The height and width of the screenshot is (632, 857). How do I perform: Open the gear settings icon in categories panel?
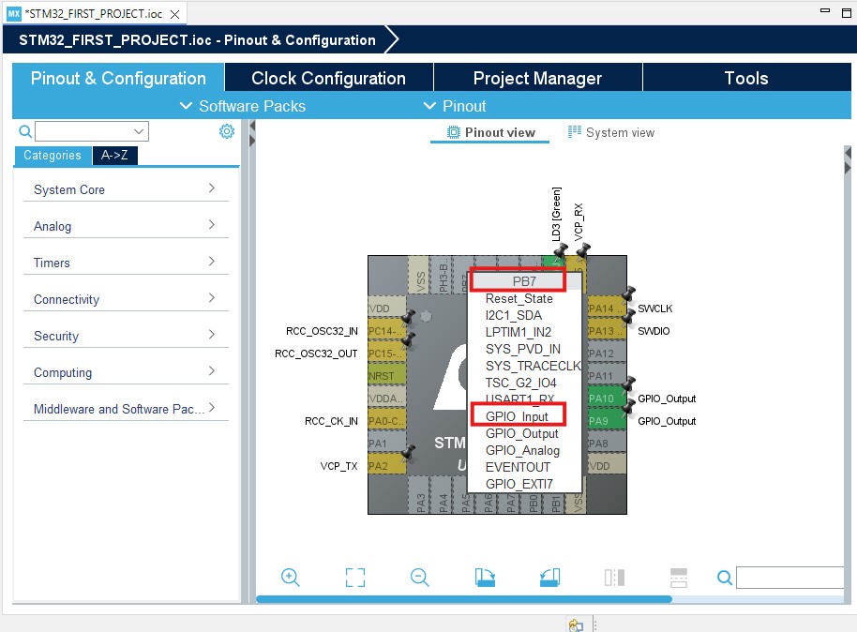point(227,131)
